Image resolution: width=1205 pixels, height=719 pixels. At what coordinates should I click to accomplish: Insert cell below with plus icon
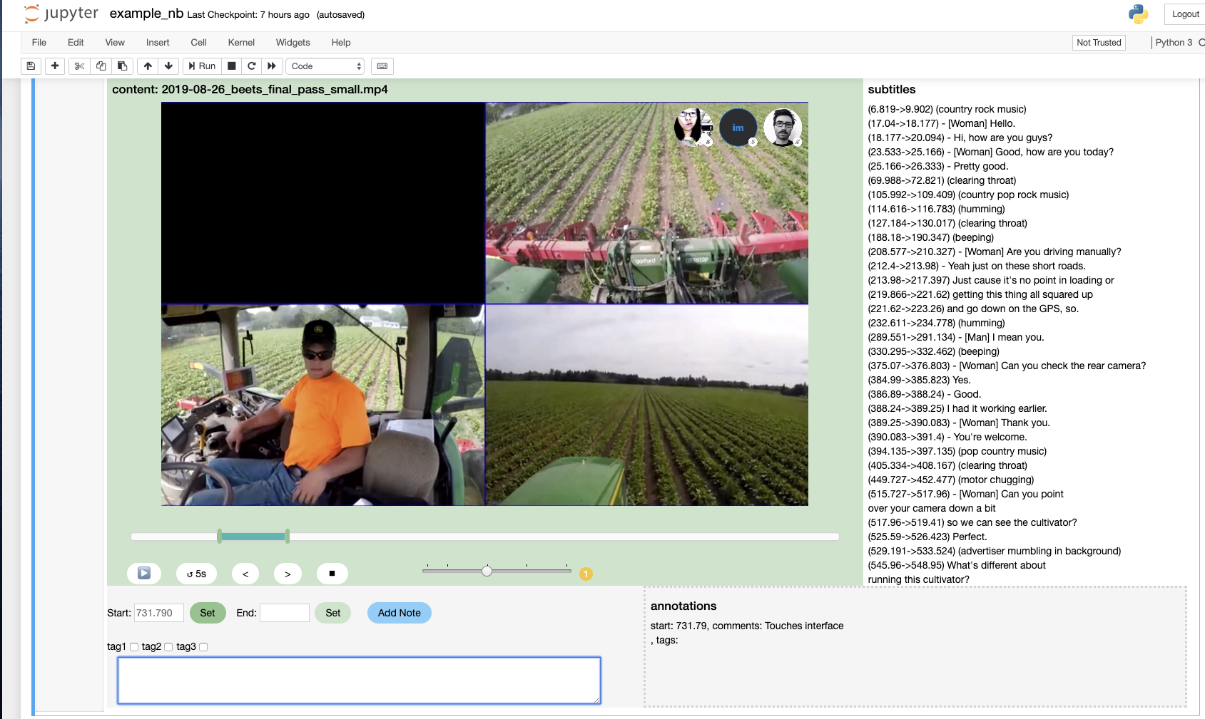click(55, 66)
